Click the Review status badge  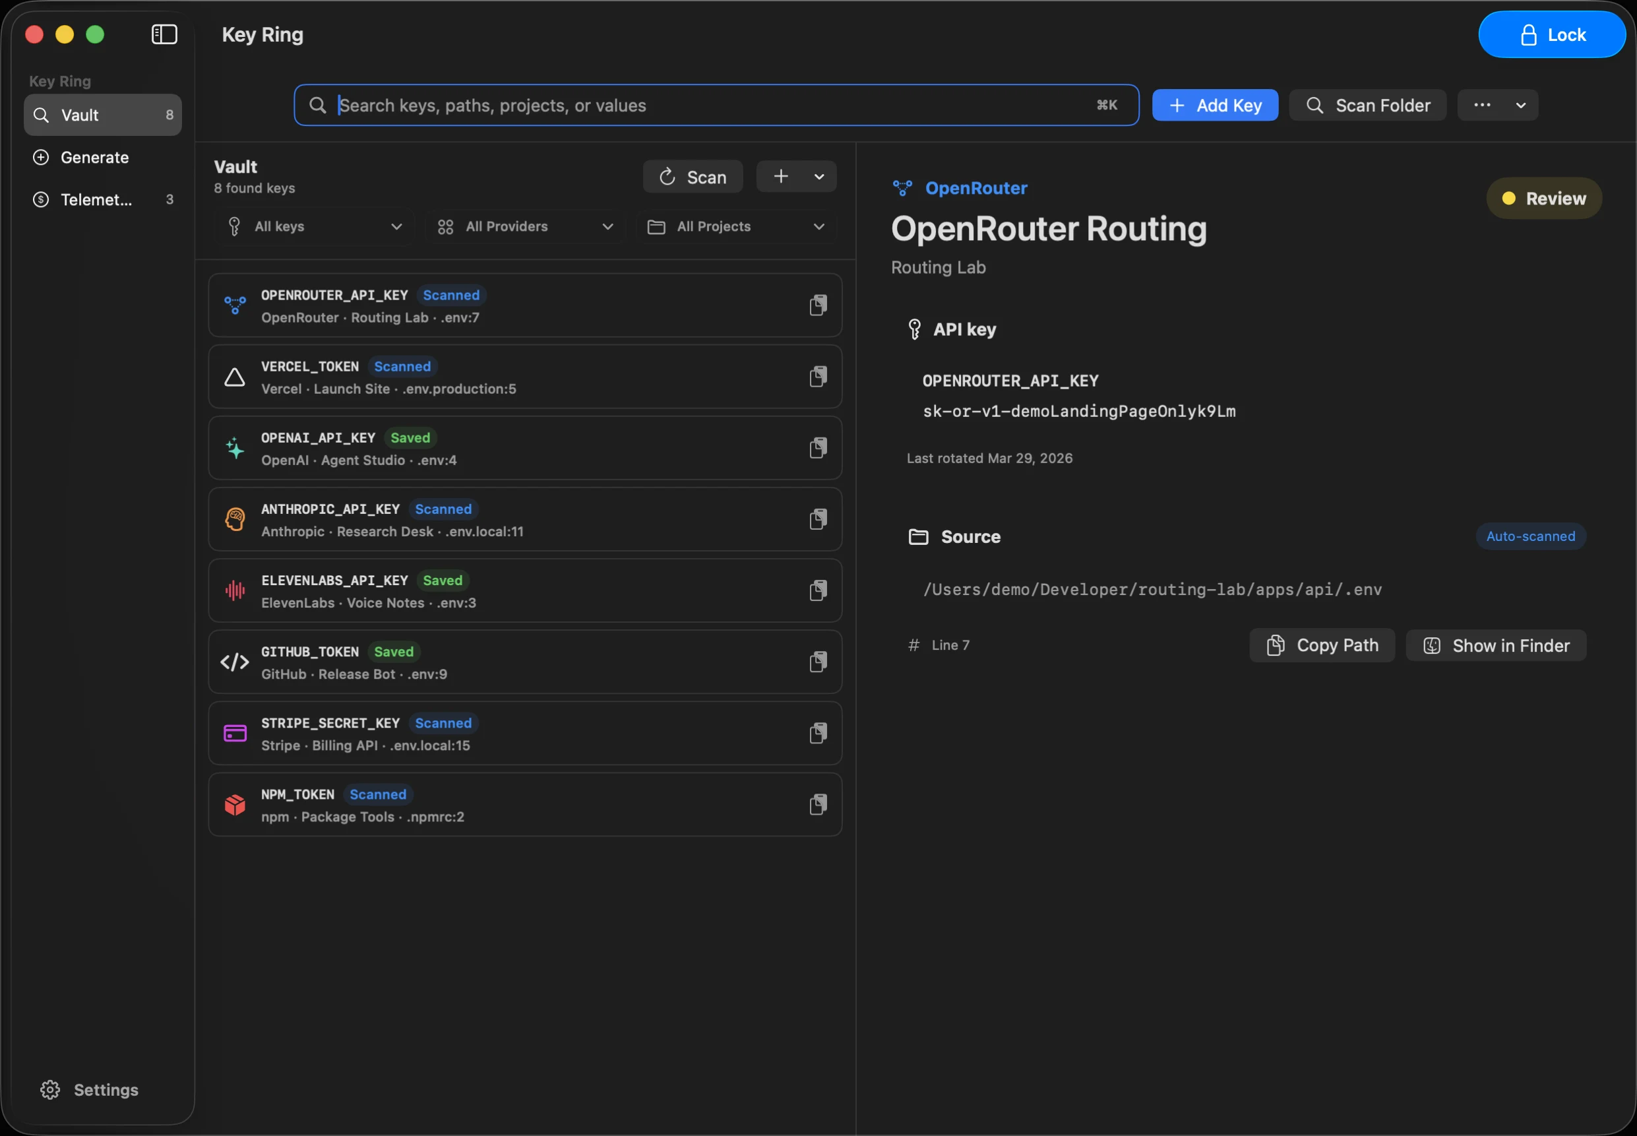click(x=1544, y=198)
